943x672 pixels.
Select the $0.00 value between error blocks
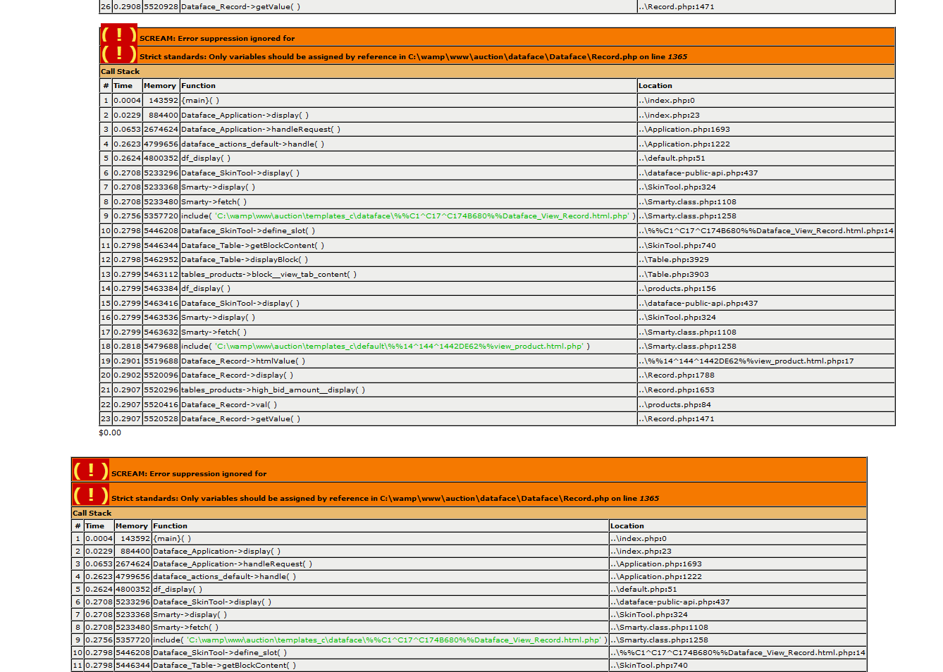[110, 433]
